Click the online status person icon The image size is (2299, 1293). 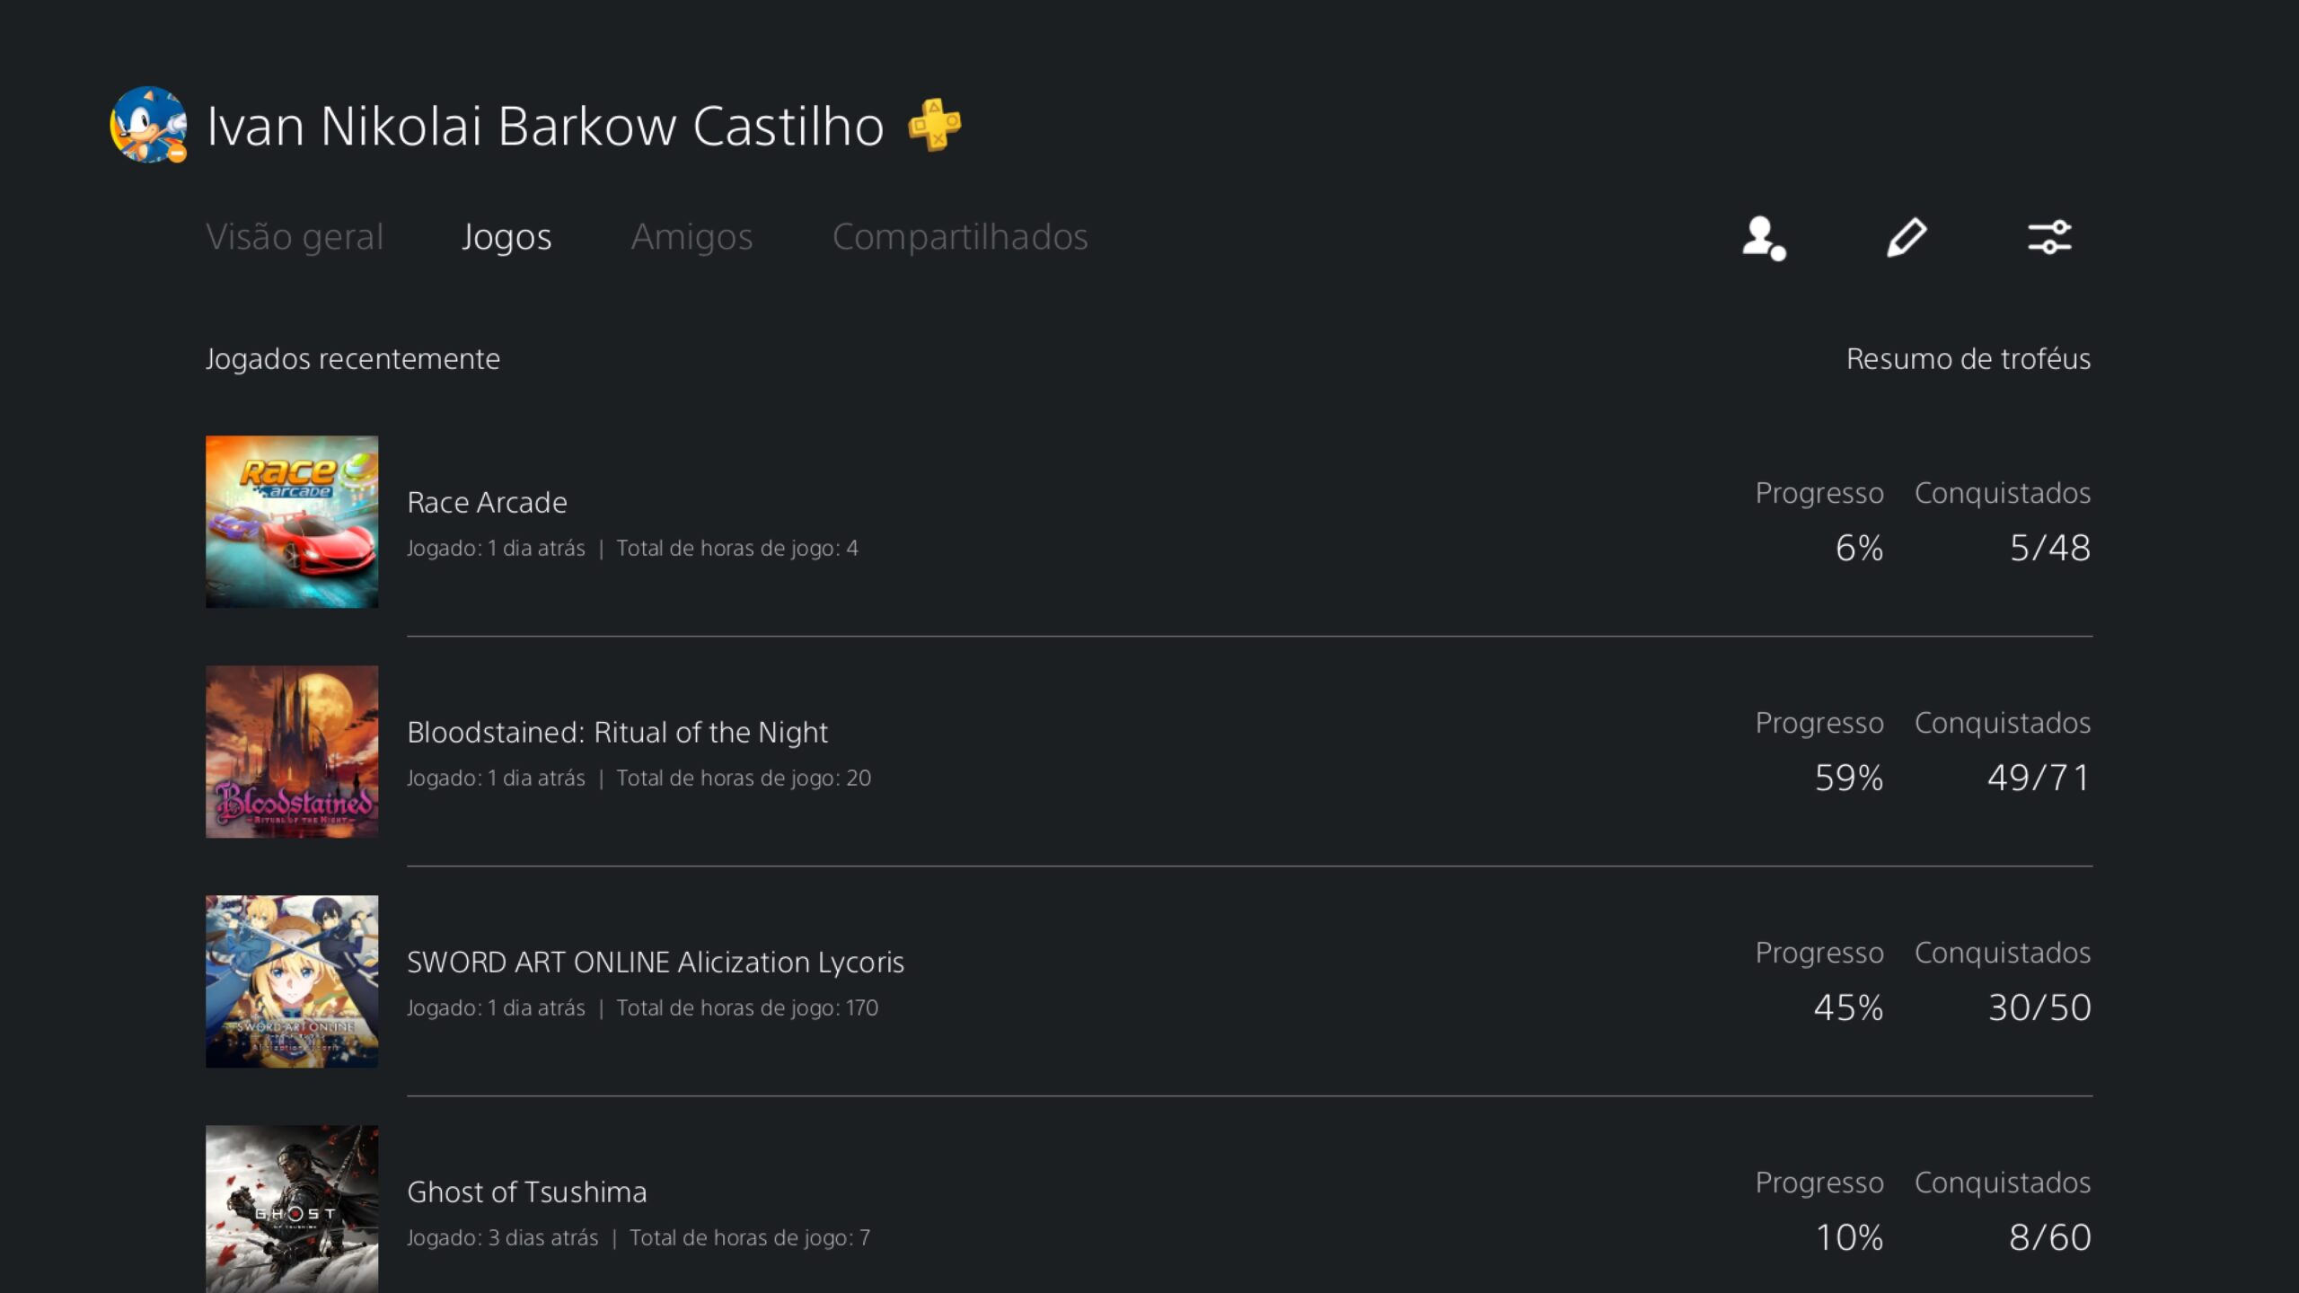pyautogui.click(x=1764, y=238)
